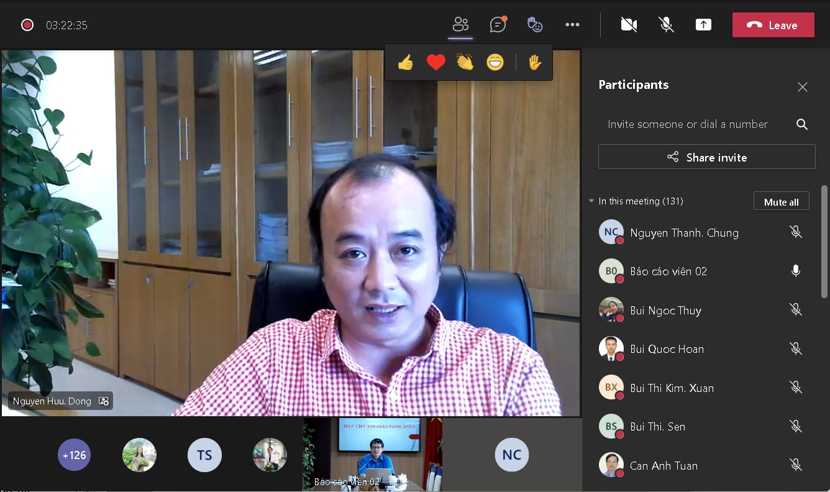Click the muted mic beside Bui Thi Kim. Xuan
The image size is (830, 492).
(795, 388)
